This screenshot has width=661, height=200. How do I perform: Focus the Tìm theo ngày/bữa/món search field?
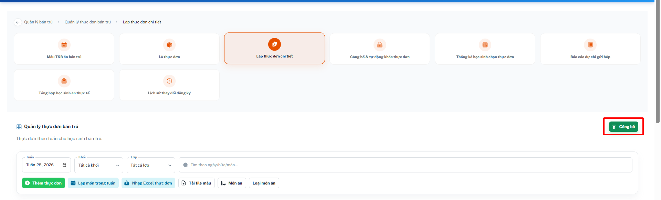click(406, 165)
